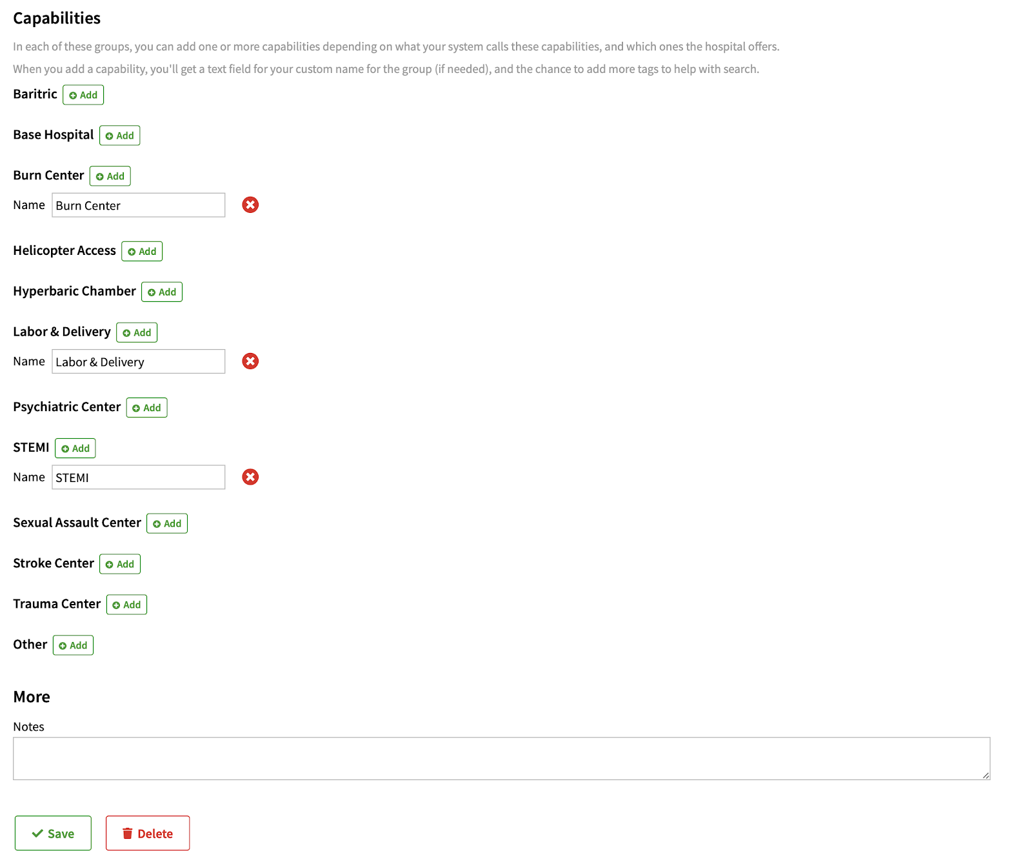Add a Hyperbaric Chamber capability

162,292
